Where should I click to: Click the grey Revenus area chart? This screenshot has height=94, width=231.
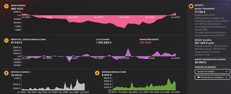pos(53,86)
